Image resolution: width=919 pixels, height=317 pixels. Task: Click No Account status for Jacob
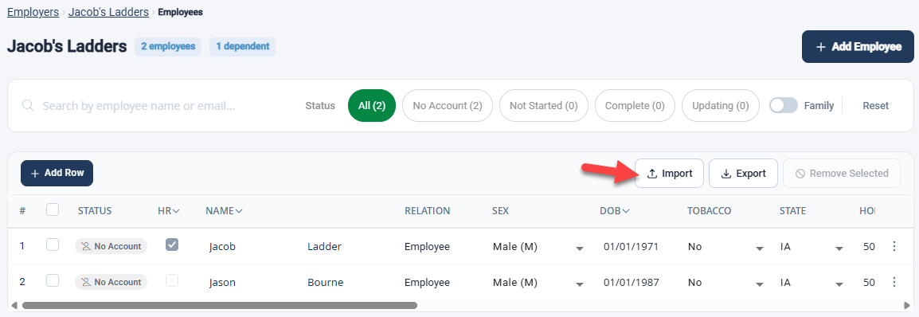pyautogui.click(x=111, y=247)
